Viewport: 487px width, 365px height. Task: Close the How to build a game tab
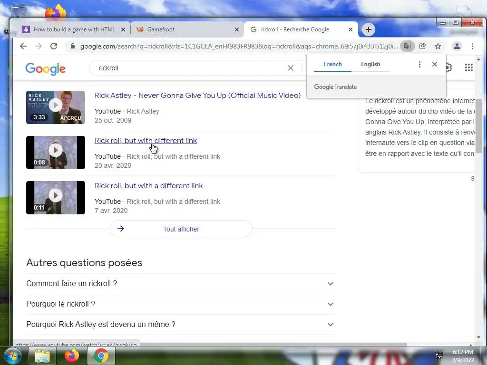click(x=123, y=29)
